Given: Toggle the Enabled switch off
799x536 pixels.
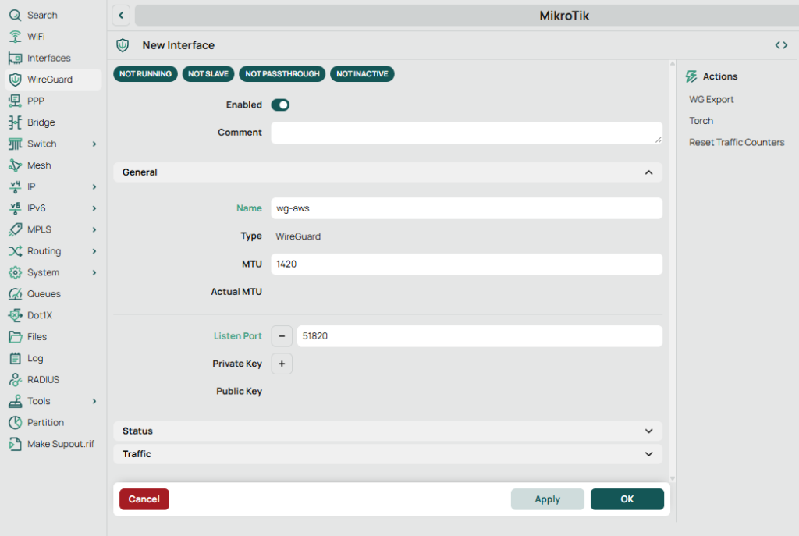Looking at the screenshot, I should (x=280, y=105).
